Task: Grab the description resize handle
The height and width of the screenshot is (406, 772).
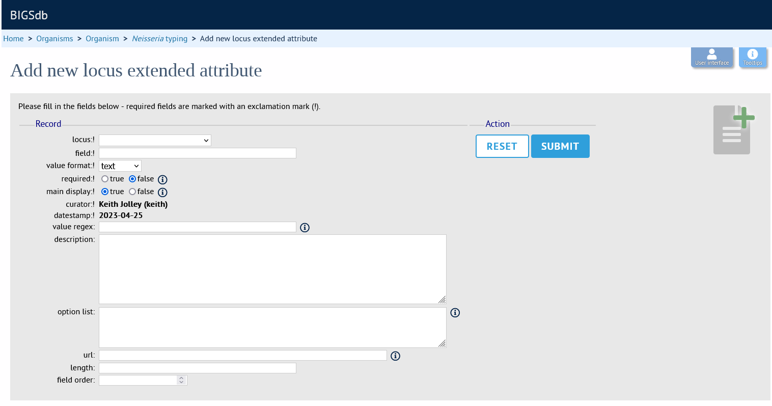Action: tap(442, 300)
